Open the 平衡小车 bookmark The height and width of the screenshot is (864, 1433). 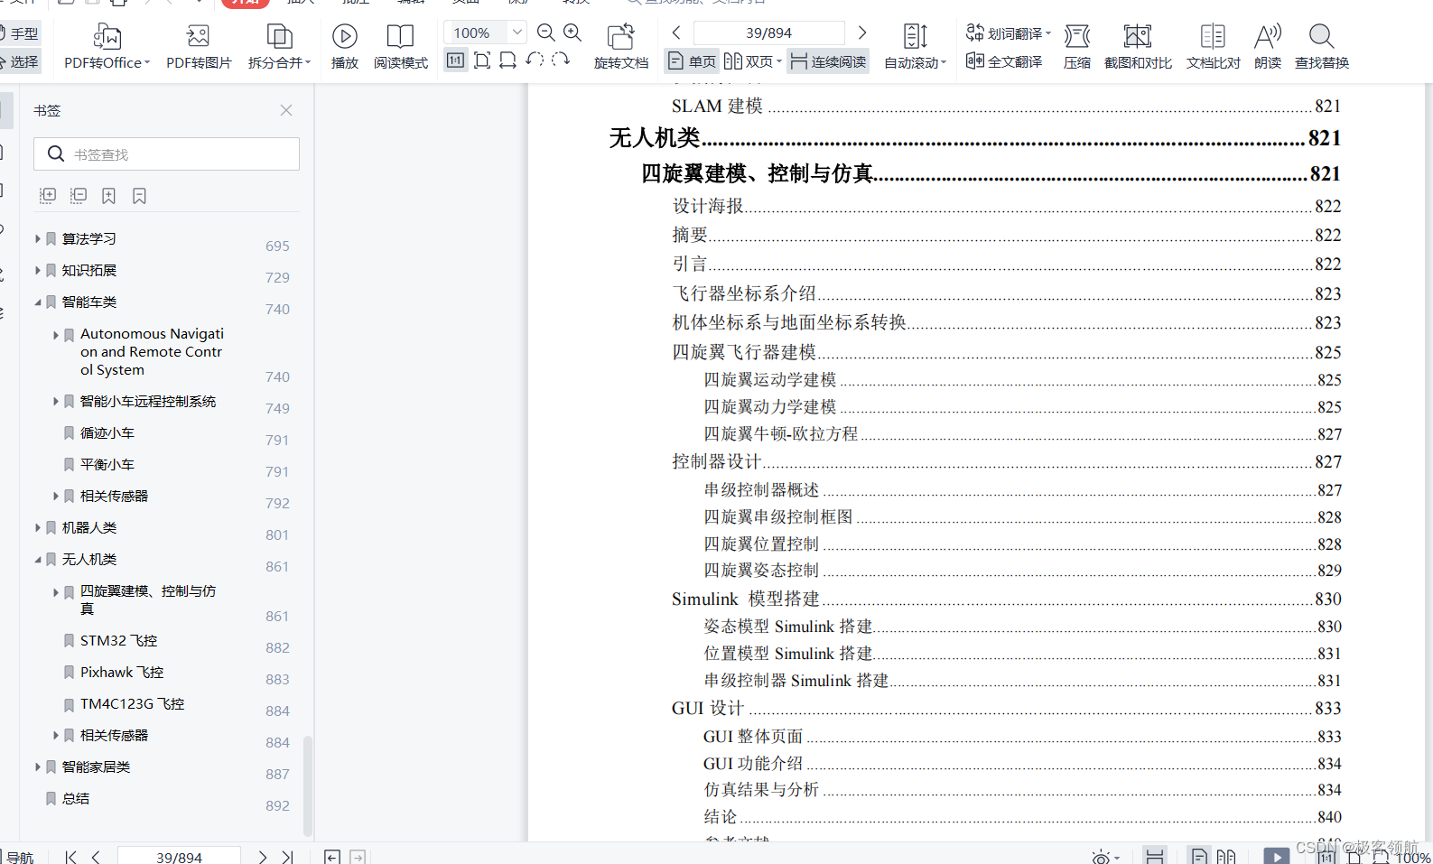107,464
